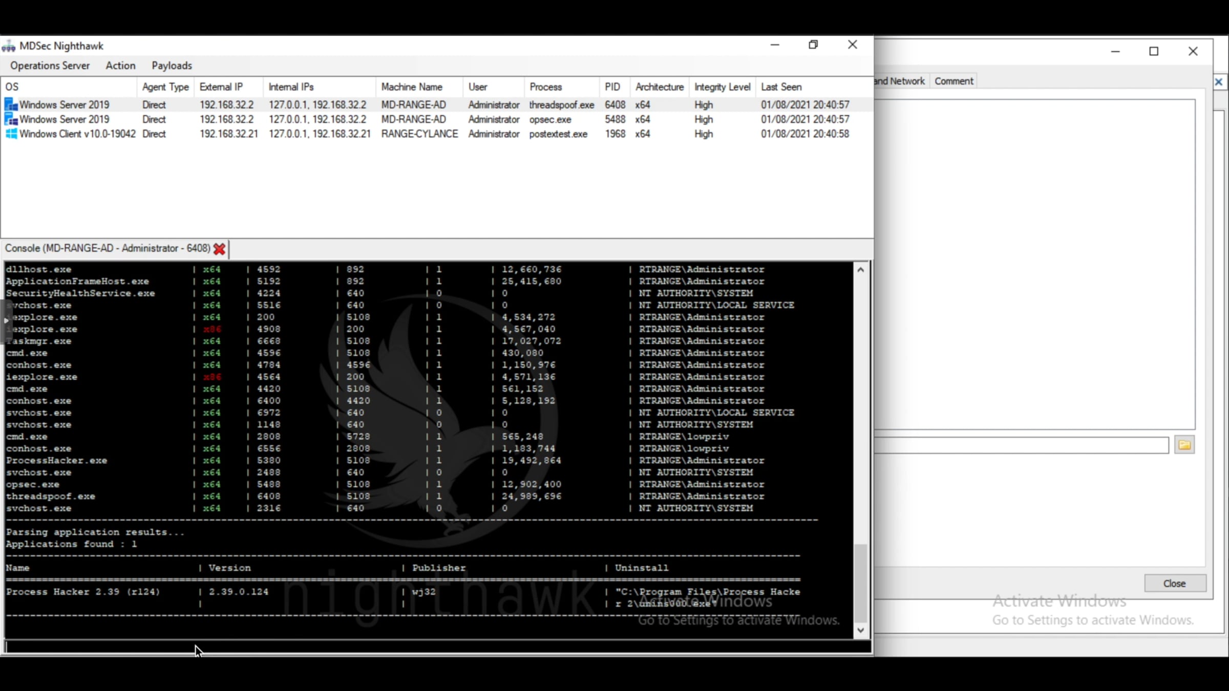
Task: Close the Console MD-RANGE-AD tab with red X
Action: (x=219, y=249)
